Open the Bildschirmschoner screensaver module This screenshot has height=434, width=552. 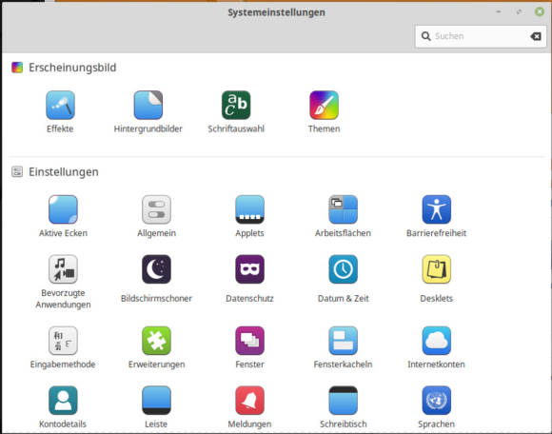[x=156, y=269]
